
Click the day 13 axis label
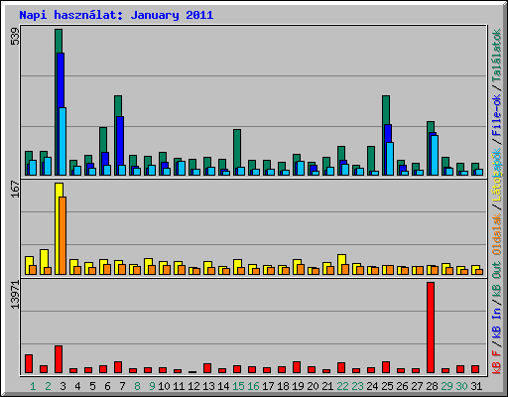coord(208,386)
